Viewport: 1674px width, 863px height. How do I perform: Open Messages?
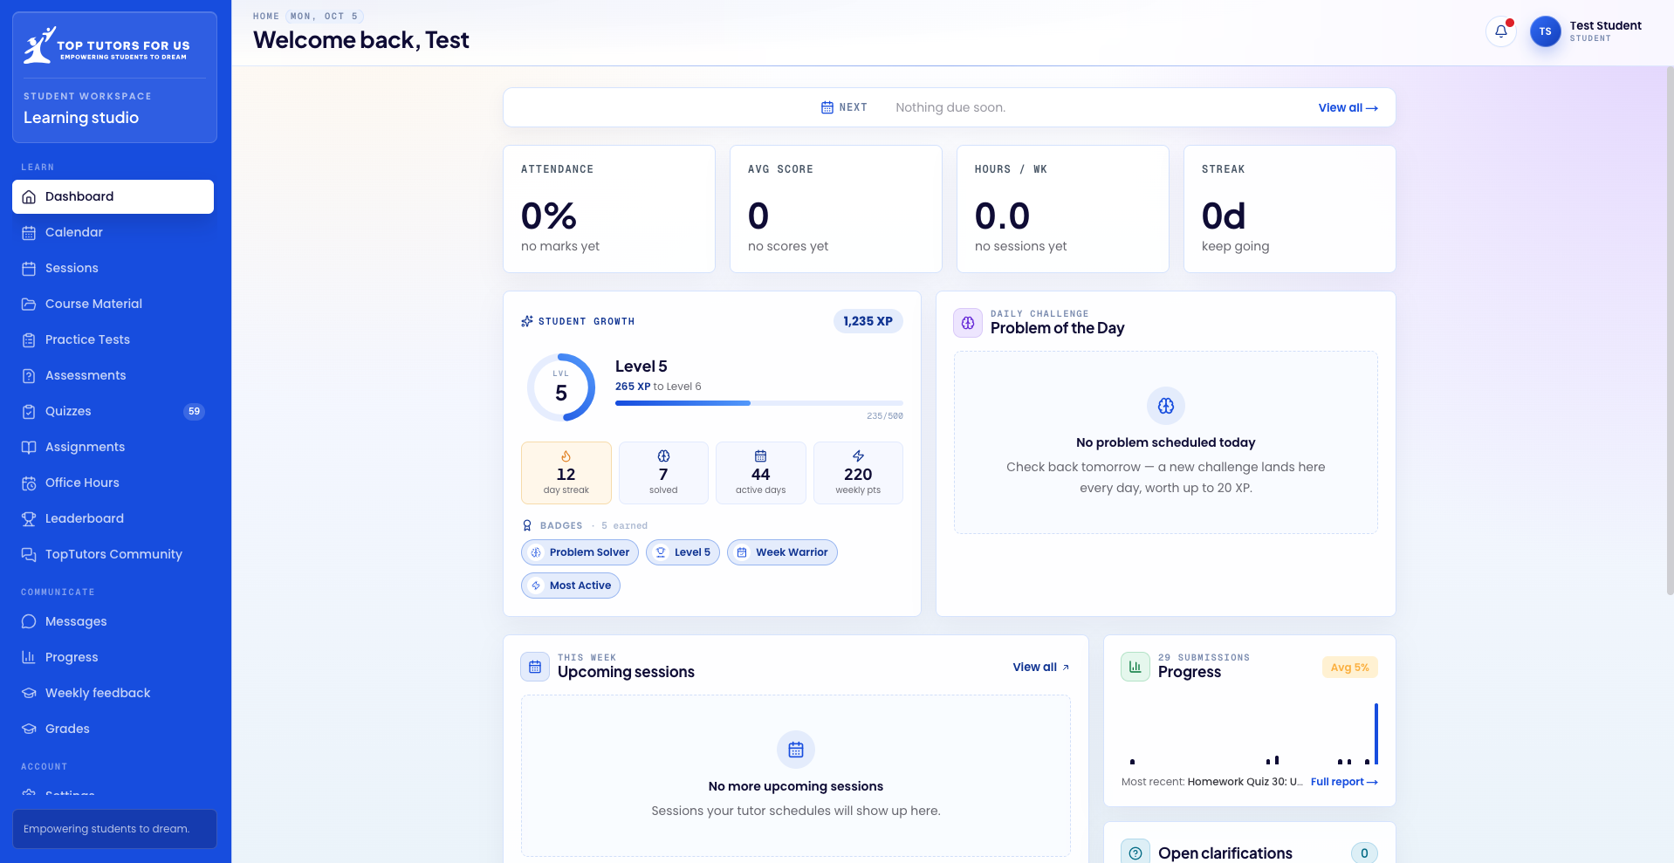(x=113, y=621)
